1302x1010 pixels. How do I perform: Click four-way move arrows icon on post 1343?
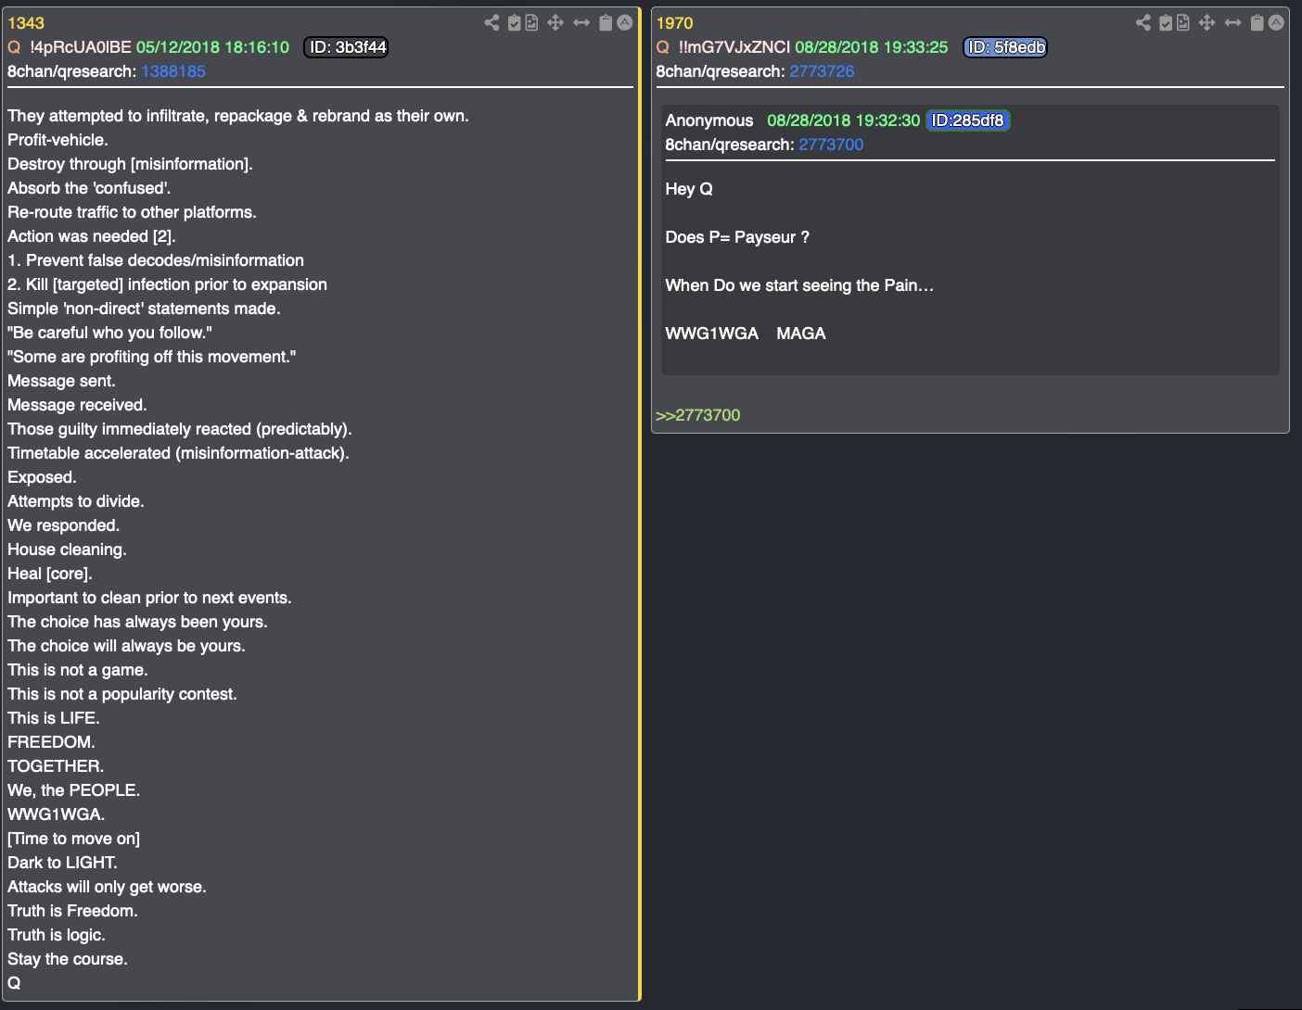coord(555,23)
